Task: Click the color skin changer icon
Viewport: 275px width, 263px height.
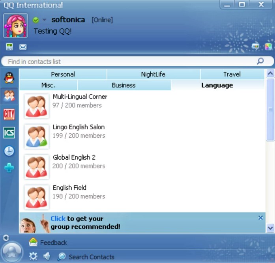Action: tap(268, 46)
